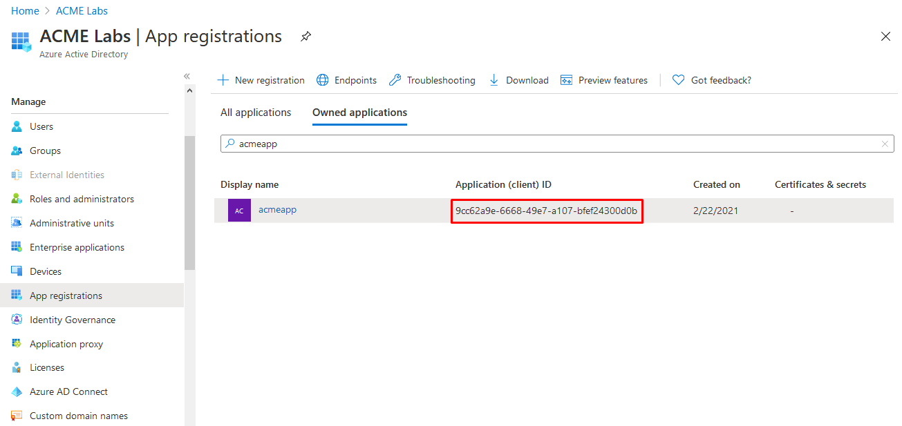Click the Download arrow icon
Image resolution: width=902 pixels, height=426 pixels.
coord(494,80)
